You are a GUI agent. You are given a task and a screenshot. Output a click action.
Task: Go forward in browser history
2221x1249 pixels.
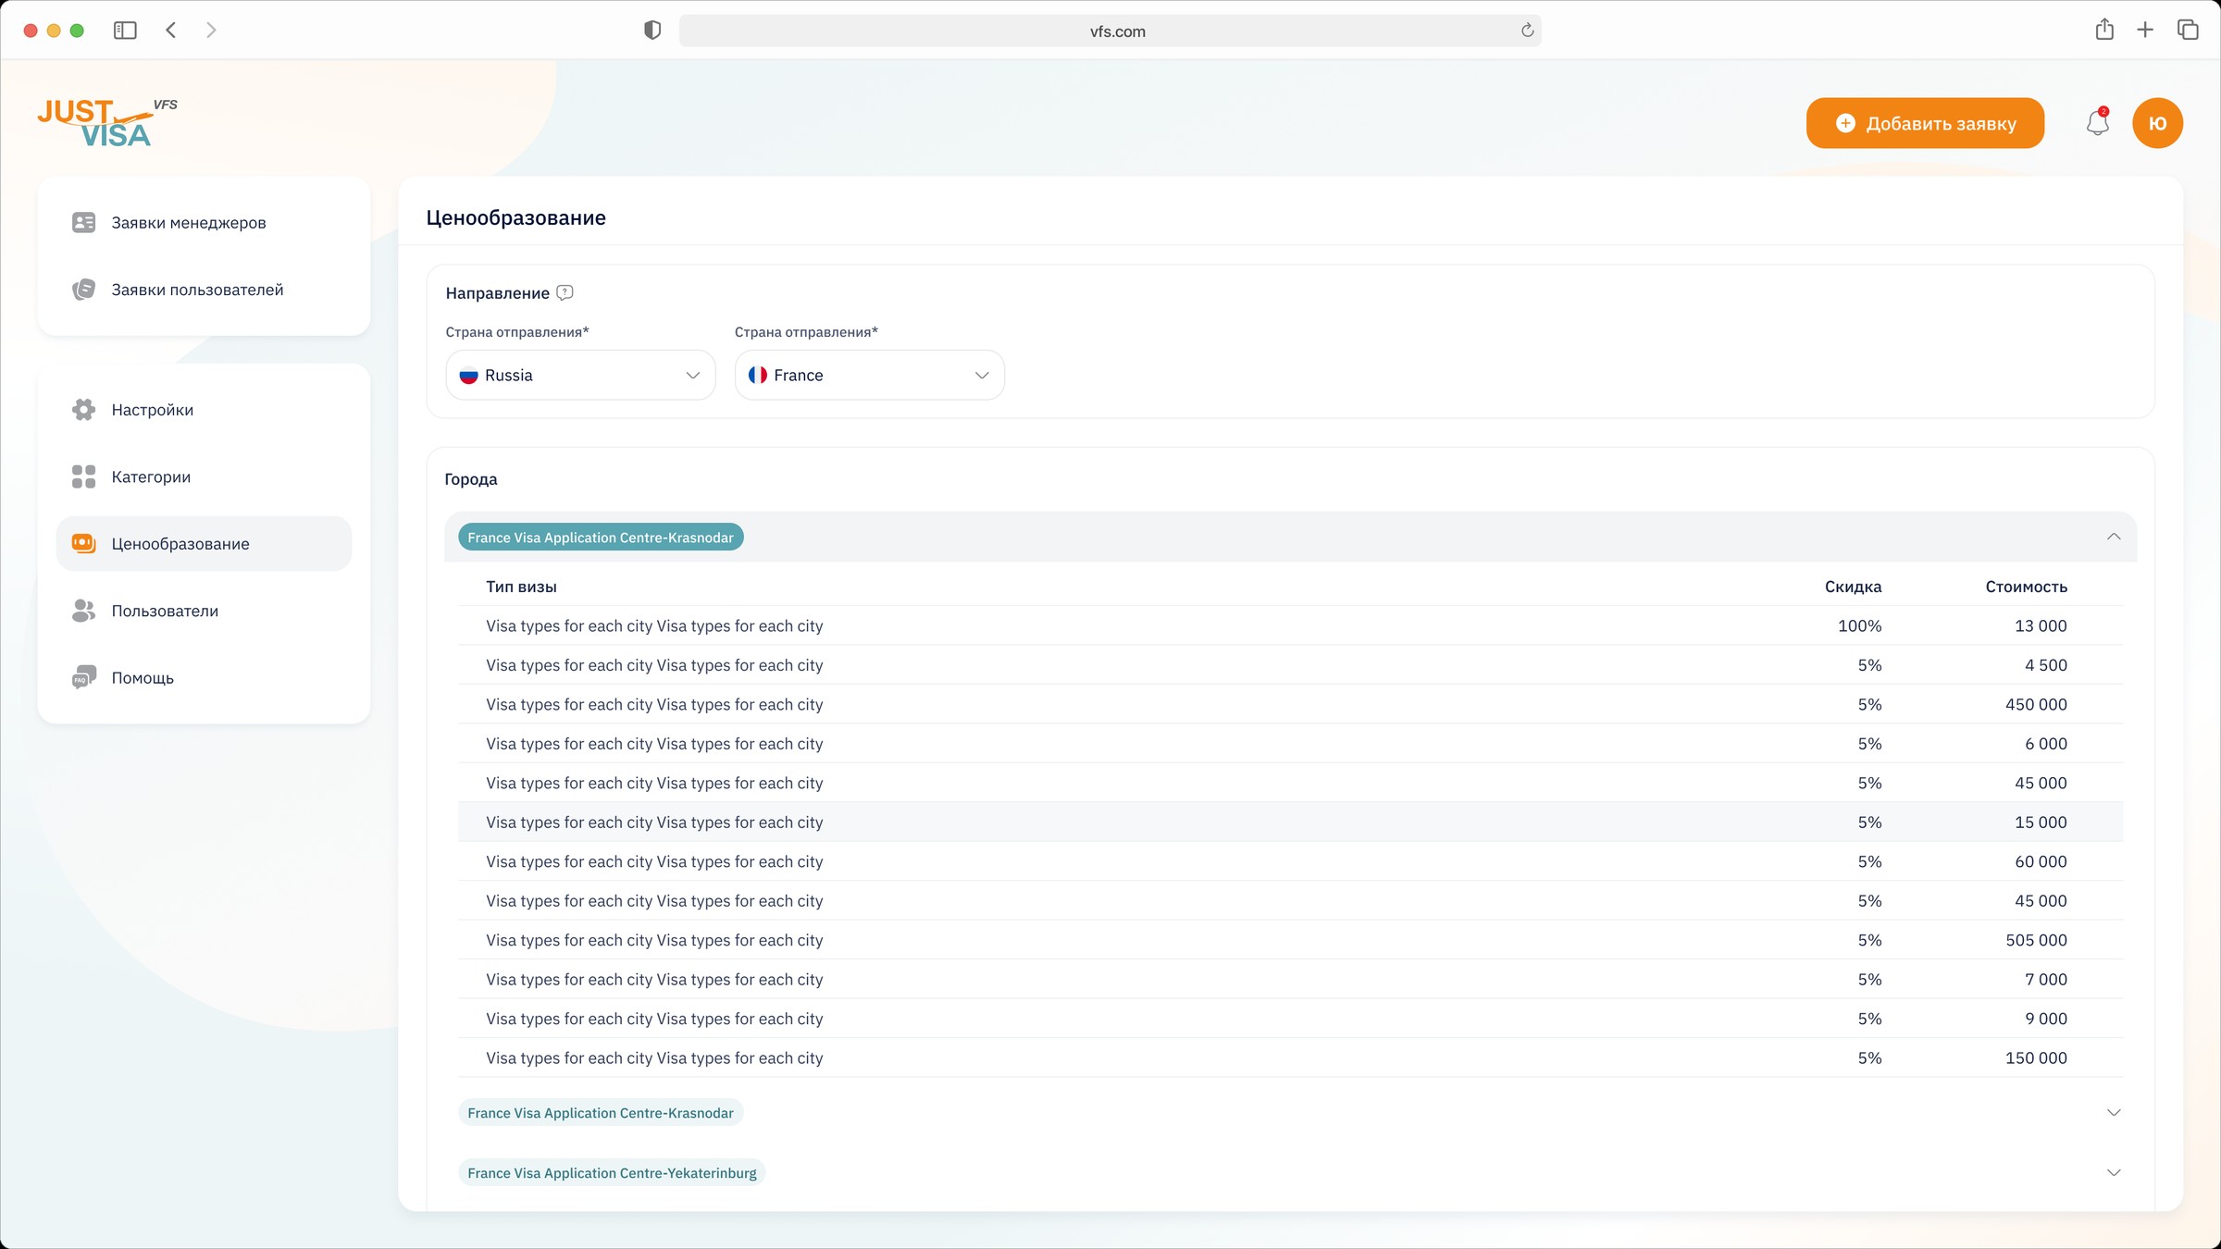(x=211, y=31)
